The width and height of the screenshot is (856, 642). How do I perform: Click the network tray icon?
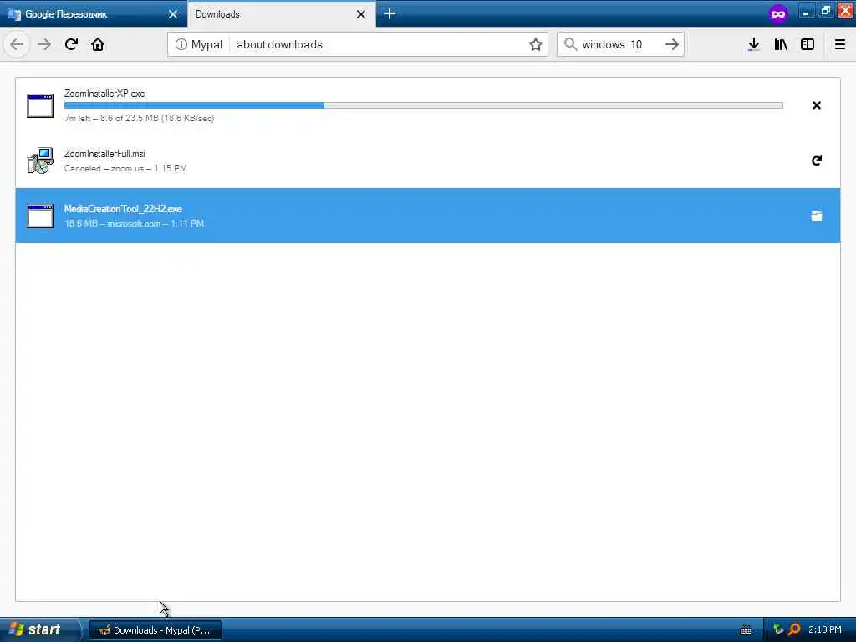(778, 630)
